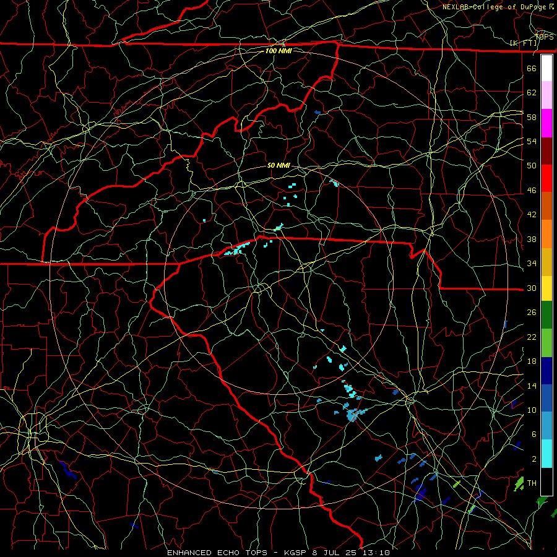Click the "26" scale value
The height and width of the screenshot is (557, 557).
(x=532, y=313)
